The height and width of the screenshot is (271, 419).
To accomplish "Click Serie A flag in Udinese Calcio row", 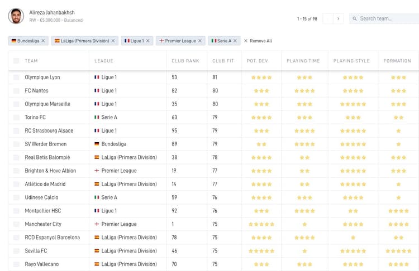I will coord(97,197).
